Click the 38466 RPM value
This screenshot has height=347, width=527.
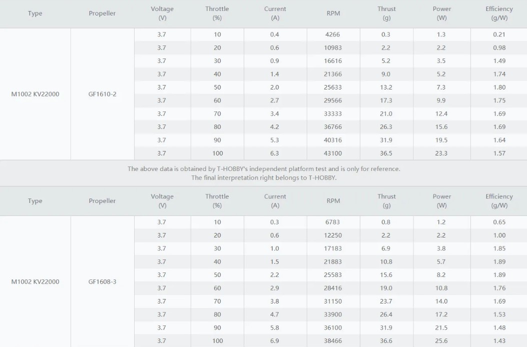pyautogui.click(x=333, y=340)
